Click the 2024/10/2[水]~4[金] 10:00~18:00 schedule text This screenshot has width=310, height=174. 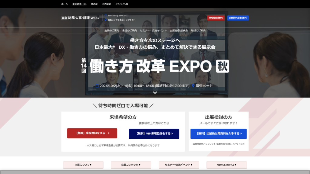tap(144, 86)
